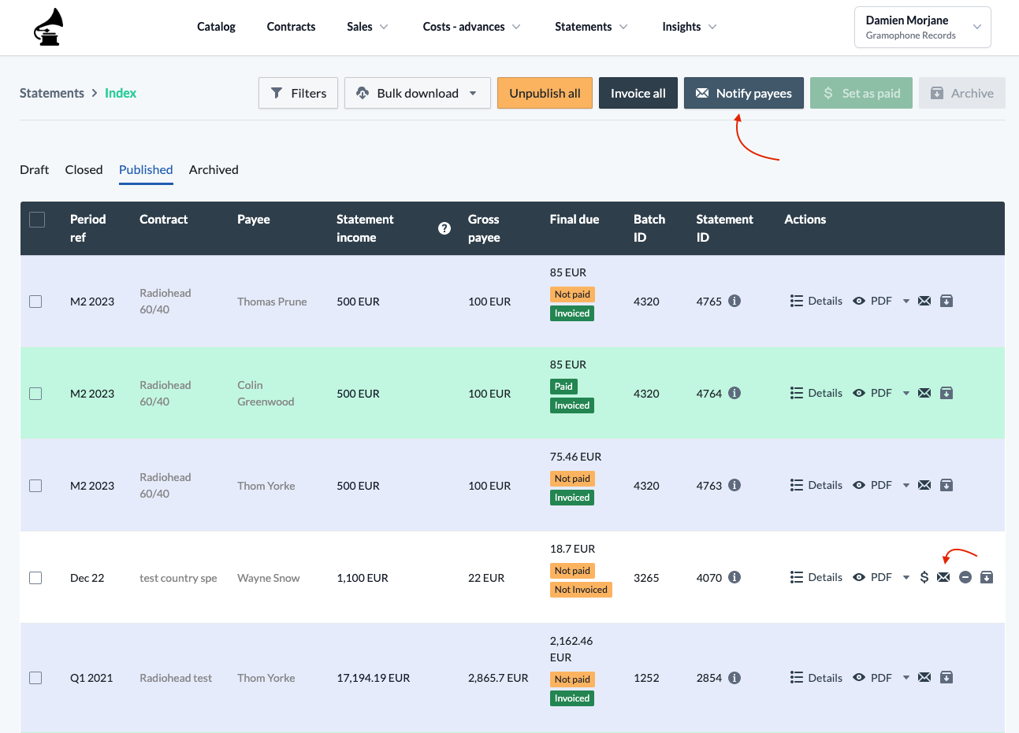The image size is (1019, 733).
Task: Expand the Sales menu dropdown
Action: [367, 27]
